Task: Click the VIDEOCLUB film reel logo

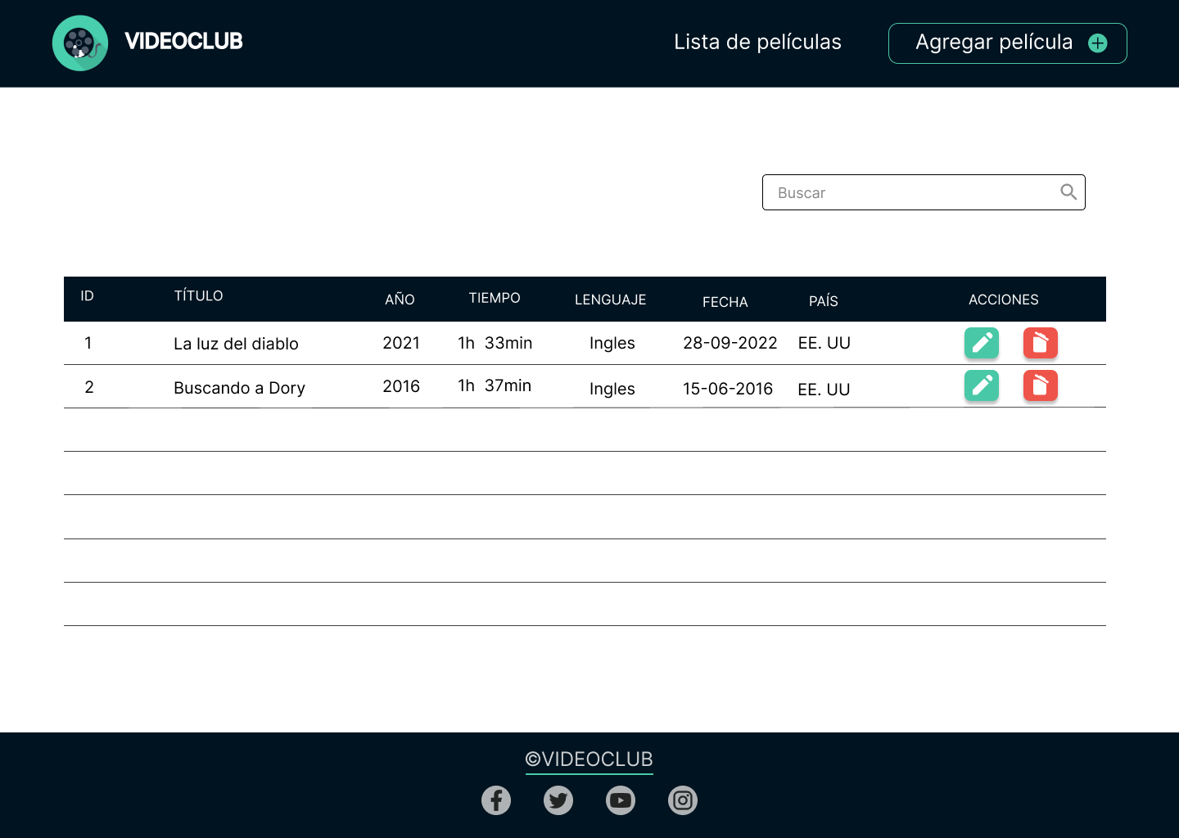Action: coord(79,43)
